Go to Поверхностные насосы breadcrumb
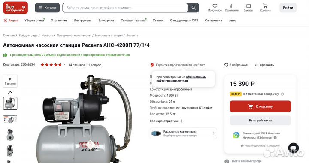309x163 pixels. [x=74, y=36]
